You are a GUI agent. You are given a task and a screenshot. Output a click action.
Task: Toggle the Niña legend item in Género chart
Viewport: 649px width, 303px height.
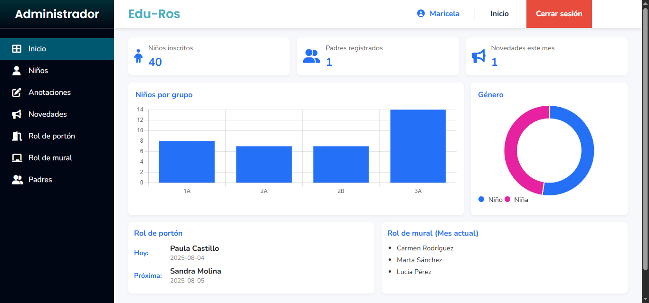click(x=516, y=200)
